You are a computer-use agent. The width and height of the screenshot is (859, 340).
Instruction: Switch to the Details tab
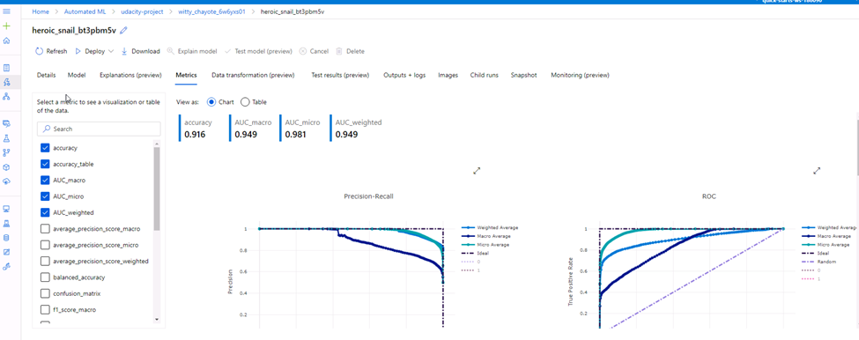pyautogui.click(x=46, y=75)
